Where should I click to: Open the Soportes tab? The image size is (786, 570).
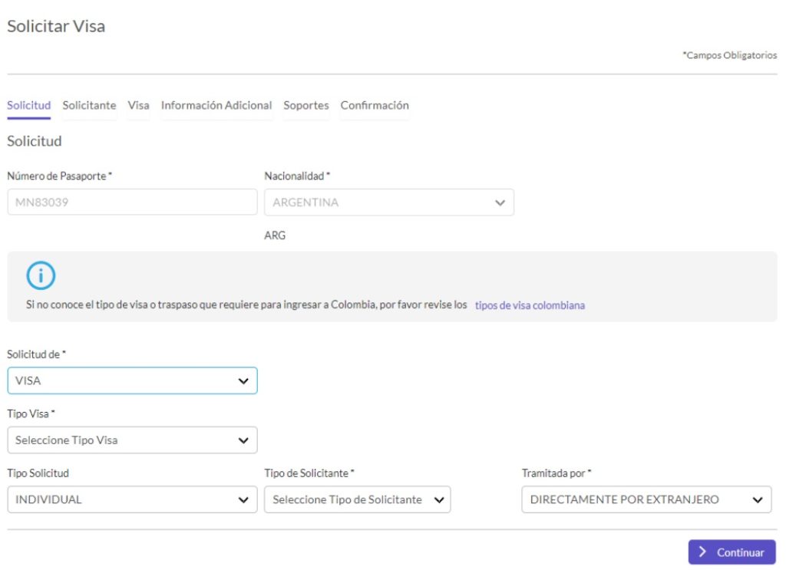tap(305, 106)
